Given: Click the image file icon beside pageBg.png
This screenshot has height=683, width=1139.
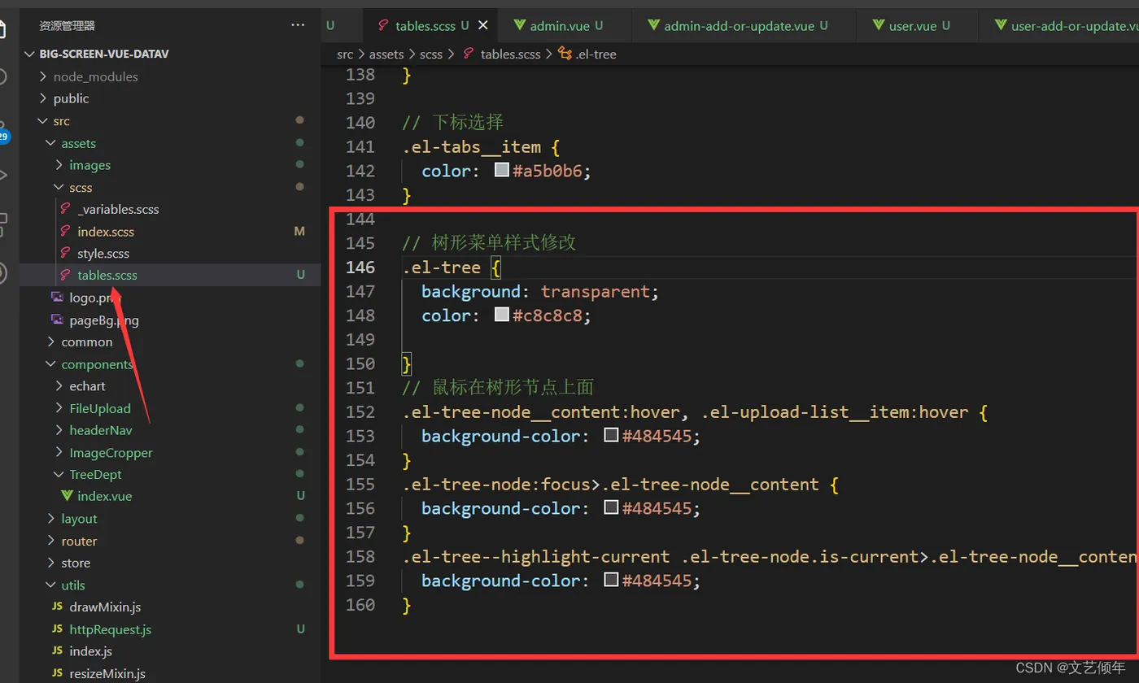Looking at the screenshot, I should [58, 320].
